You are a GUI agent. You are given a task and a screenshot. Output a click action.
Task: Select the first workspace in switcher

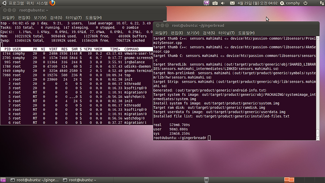tap(289, 180)
